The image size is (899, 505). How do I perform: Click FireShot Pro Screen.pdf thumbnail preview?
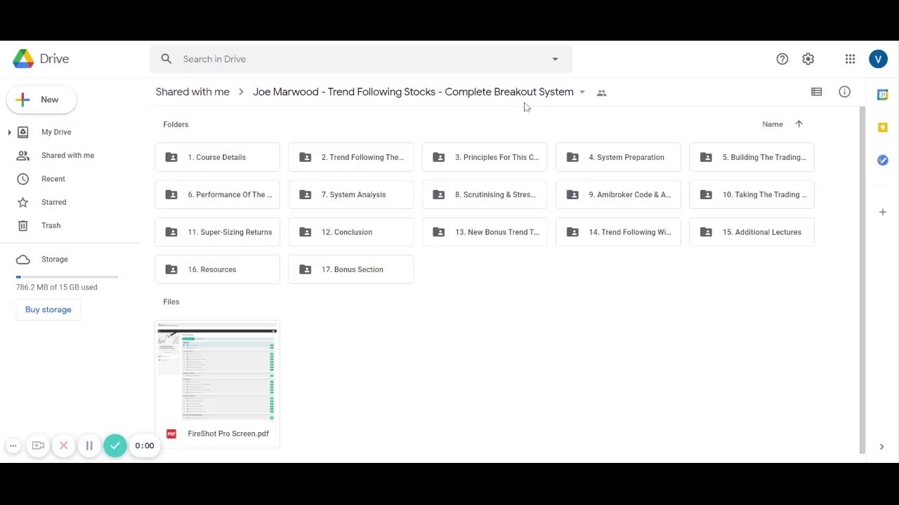point(217,371)
